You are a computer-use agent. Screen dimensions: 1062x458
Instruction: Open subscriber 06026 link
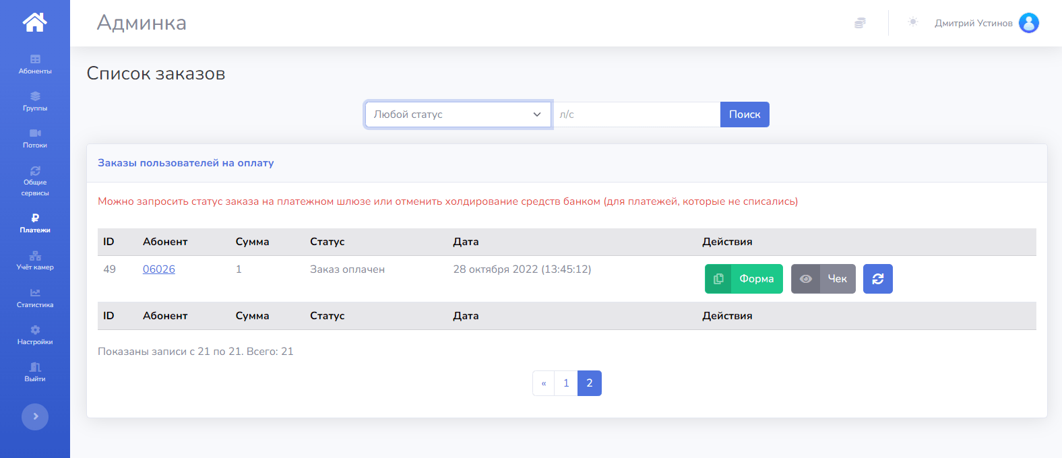click(159, 269)
